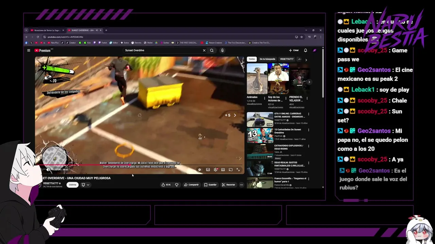Open options for Animales short
The image size is (435, 244).
265,98
